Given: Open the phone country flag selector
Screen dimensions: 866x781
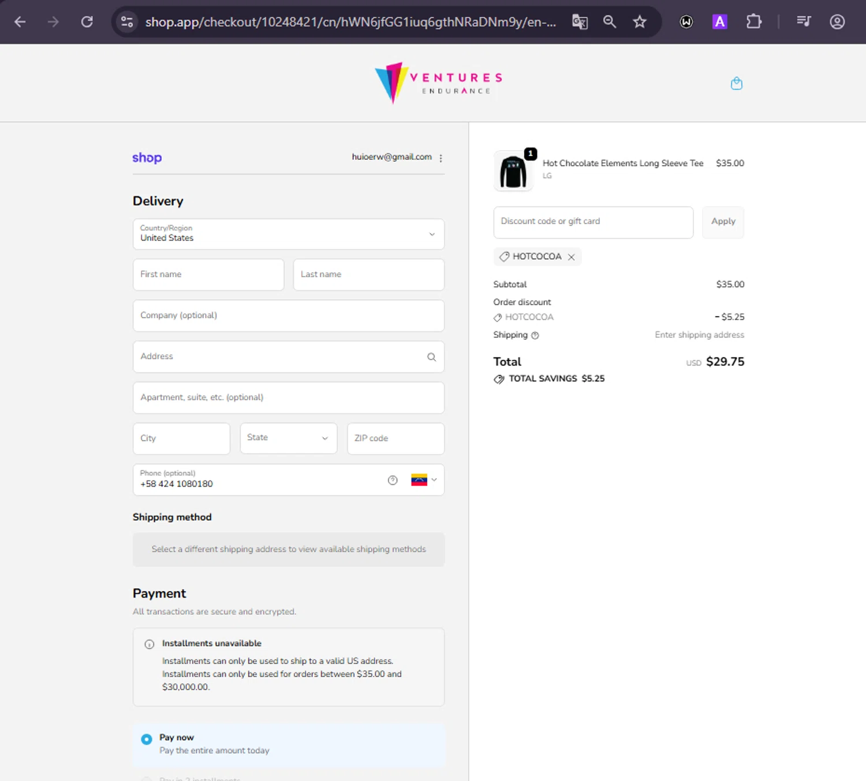Looking at the screenshot, I should (424, 480).
